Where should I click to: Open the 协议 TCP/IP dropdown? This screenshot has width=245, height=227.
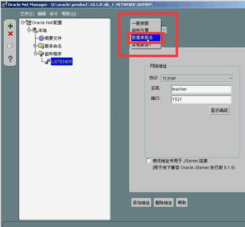pos(197,78)
